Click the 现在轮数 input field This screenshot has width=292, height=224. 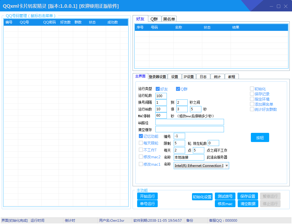(x=213, y=143)
